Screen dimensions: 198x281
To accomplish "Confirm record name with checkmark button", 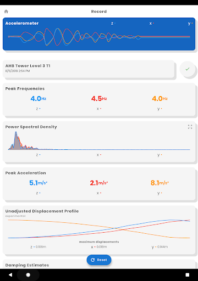I will click(188, 69).
